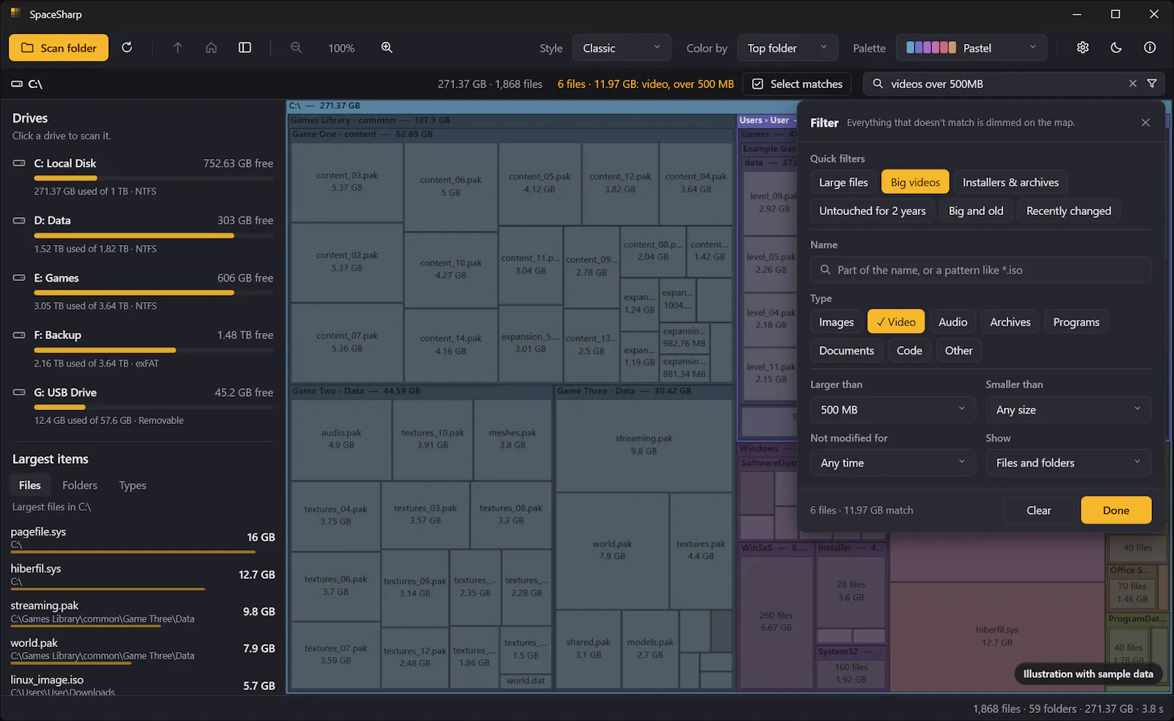
Task: Click the refresh scan icon
Action: 127,48
